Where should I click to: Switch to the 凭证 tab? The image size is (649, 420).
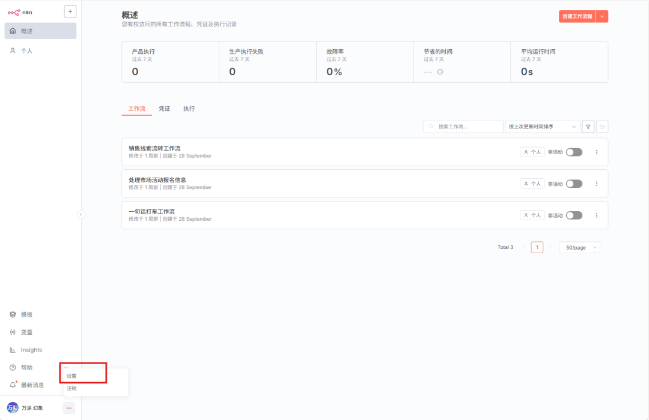(x=164, y=109)
